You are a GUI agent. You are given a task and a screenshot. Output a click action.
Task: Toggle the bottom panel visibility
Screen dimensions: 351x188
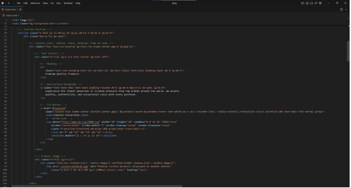307,3
